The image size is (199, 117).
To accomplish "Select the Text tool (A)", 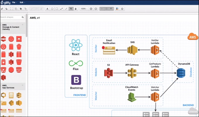I will (47, 9).
